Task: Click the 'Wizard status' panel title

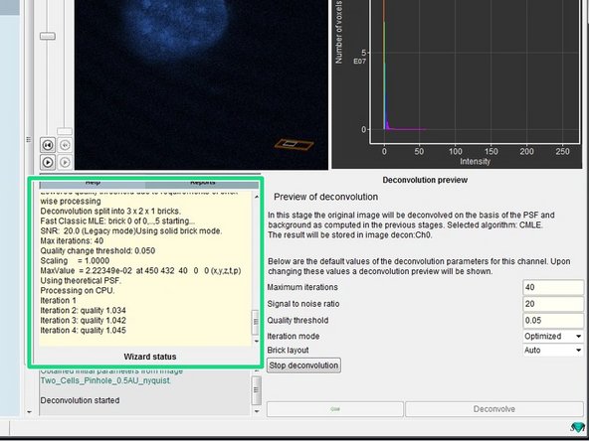Action: [x=150, y=357]
